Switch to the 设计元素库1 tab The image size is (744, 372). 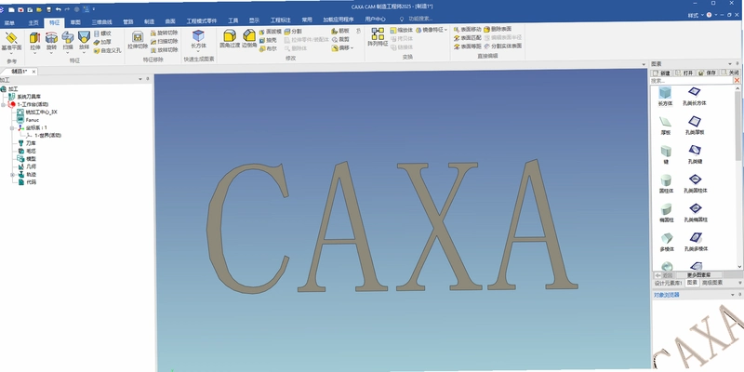[x=669, y=284]
